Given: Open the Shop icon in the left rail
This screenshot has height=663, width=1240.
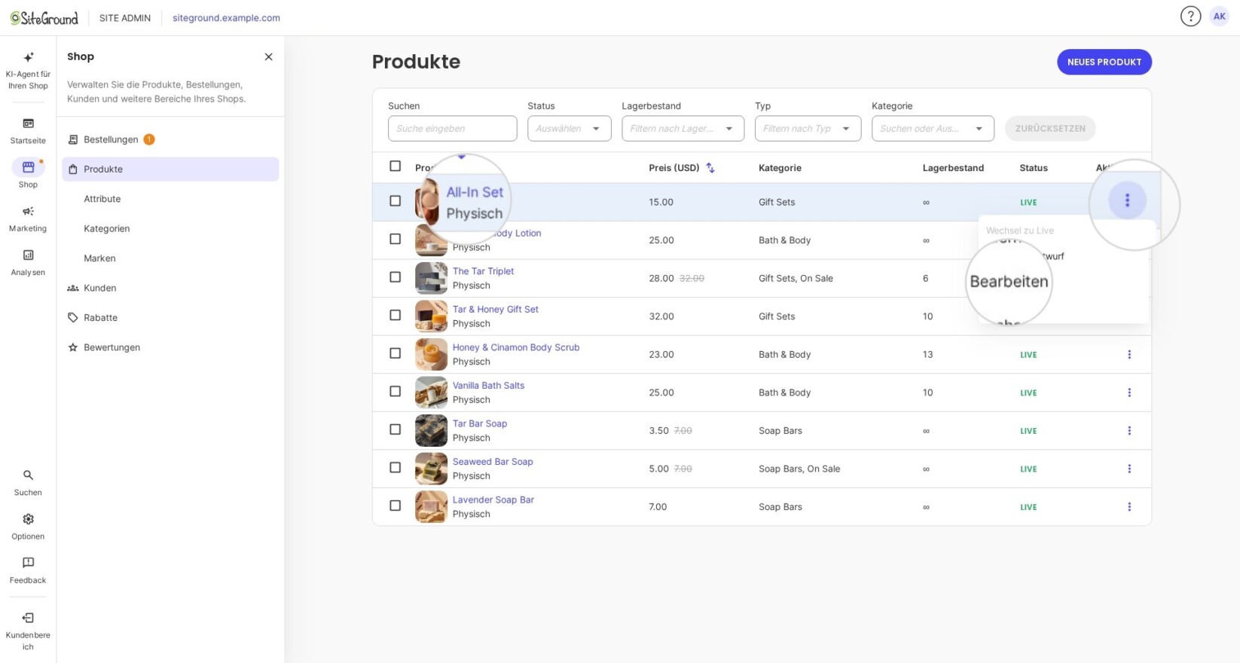Looking at the screenshot, I should [28, 167].
